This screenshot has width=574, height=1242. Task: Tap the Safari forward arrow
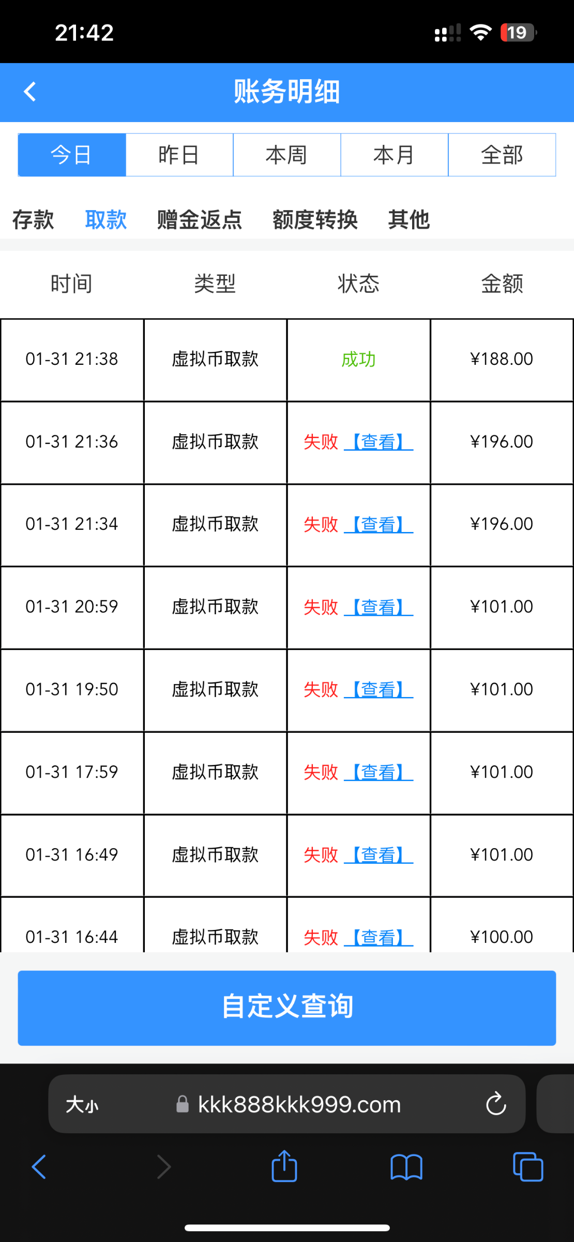(x=163, y=1167)
